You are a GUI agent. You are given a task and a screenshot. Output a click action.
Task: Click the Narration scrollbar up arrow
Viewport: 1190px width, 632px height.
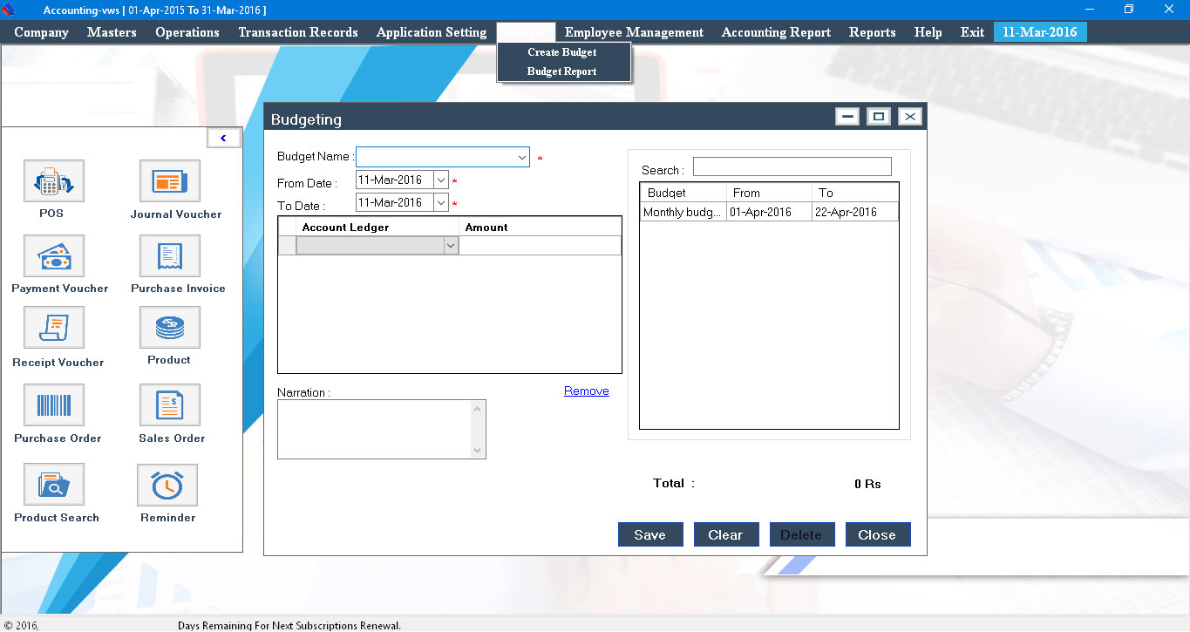(477, 408)
